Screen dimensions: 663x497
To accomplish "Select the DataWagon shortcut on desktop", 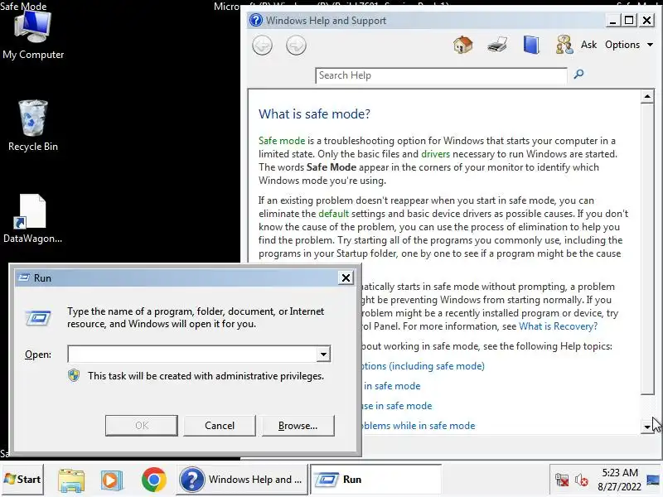I will click(32, 219).
